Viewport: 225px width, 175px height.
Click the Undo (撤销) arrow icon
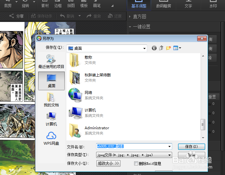[62, 16]
